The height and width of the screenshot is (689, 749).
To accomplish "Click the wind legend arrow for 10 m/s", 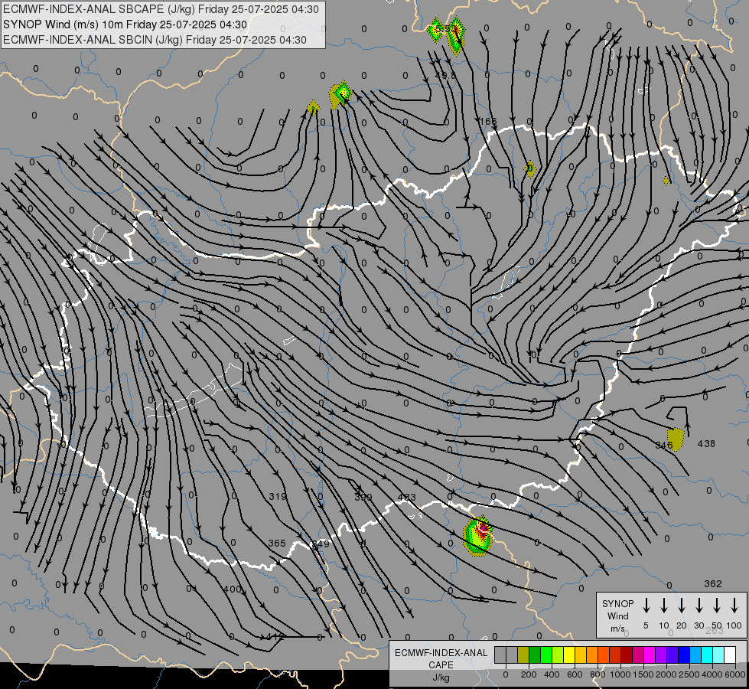I will 664,606.
